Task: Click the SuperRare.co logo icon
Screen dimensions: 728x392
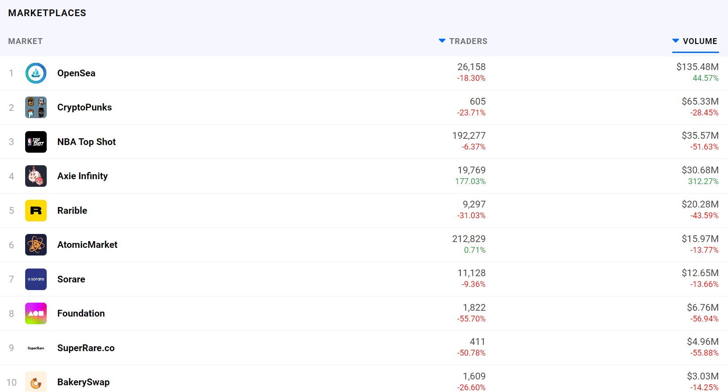Action: coord(36,348)
